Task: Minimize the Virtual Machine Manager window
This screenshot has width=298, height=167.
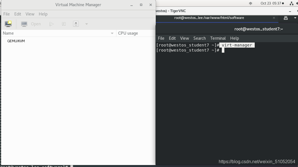Action: (132, 5)
